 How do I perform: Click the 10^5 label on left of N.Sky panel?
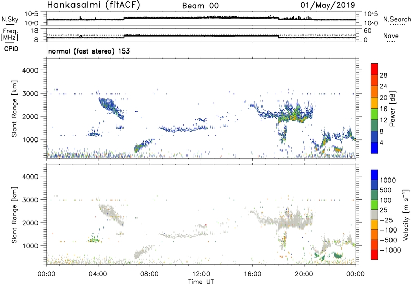pyautogui.click(x=31, y=14)
